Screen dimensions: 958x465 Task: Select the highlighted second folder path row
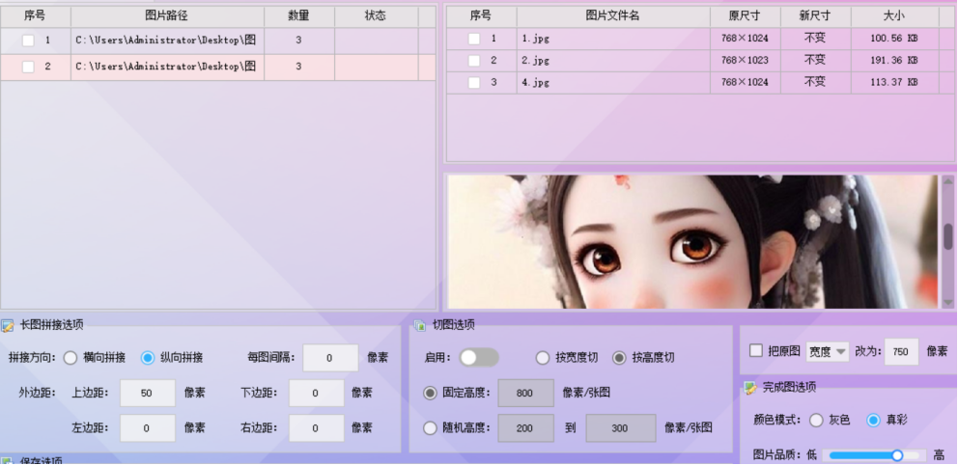tap(217, 68)
